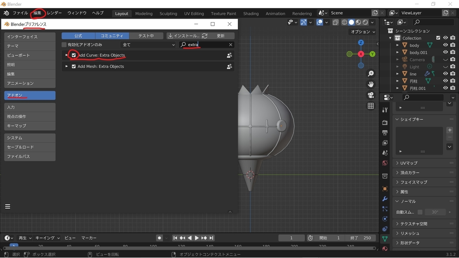This screenshot has width=459, height=258.
Task: Click the Z axis on navigation gizmo
Action: pos(361,42)
